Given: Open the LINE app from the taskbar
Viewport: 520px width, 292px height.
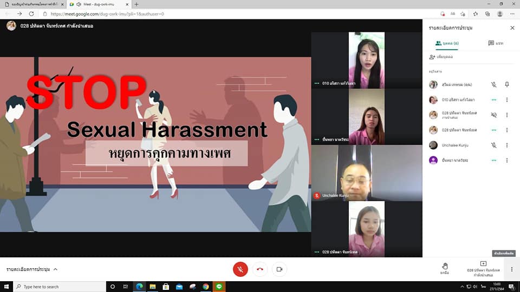Looking at the screenshot, I should click(219, 287).
